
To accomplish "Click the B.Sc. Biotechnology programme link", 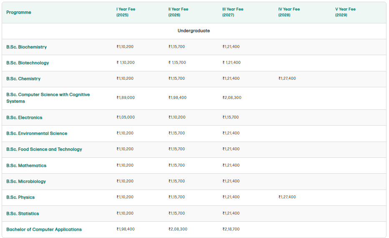I will [28, 63].
